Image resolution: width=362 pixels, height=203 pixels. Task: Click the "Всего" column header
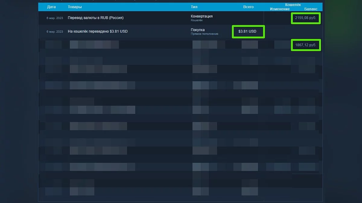(x=248, y=7)
